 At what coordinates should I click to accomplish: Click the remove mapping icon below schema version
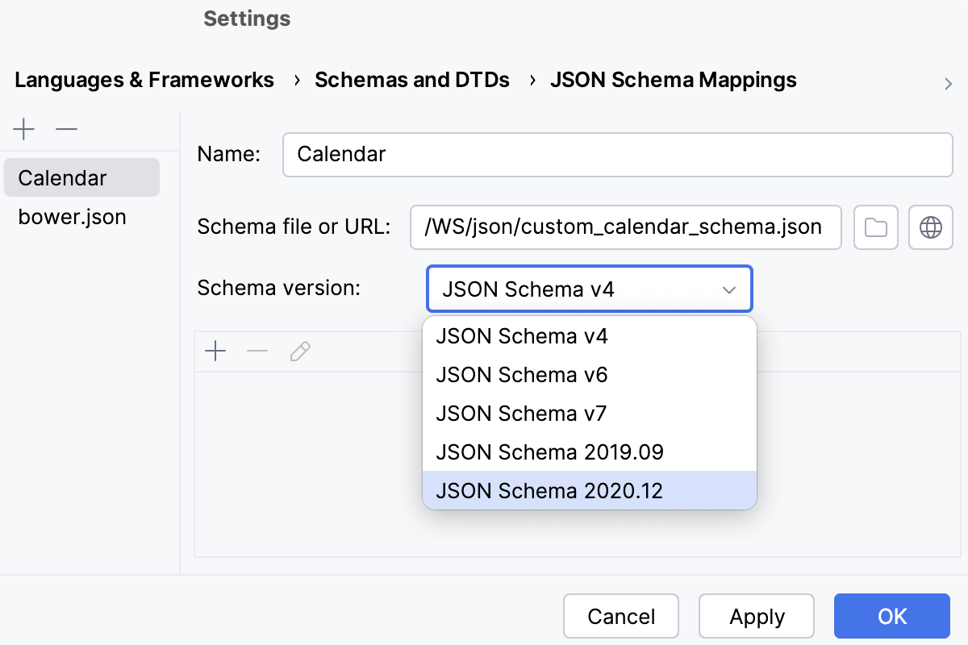coord(257,351)
